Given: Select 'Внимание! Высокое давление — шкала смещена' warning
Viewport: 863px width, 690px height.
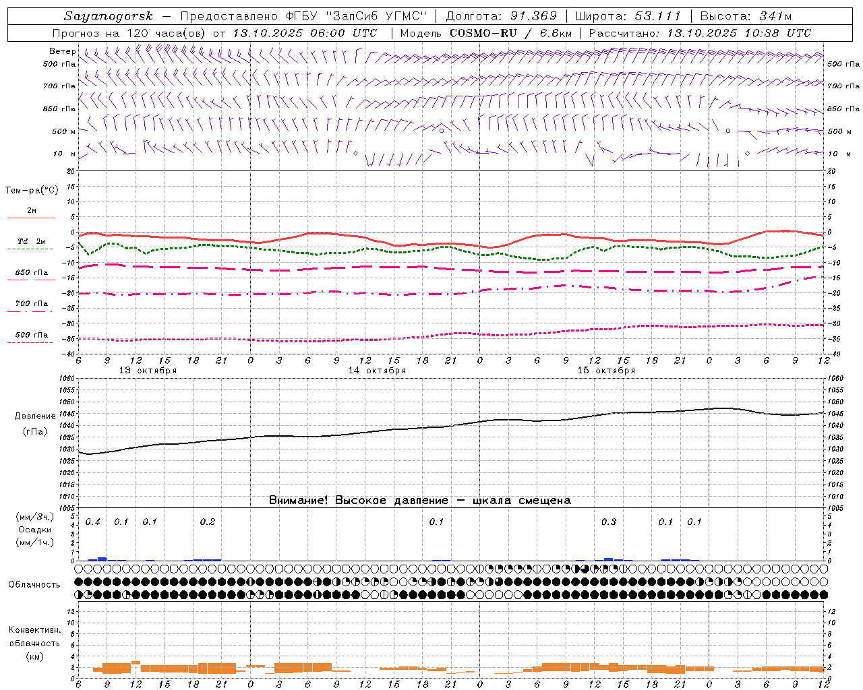Looking at the screenshot, I should (420, 501).
